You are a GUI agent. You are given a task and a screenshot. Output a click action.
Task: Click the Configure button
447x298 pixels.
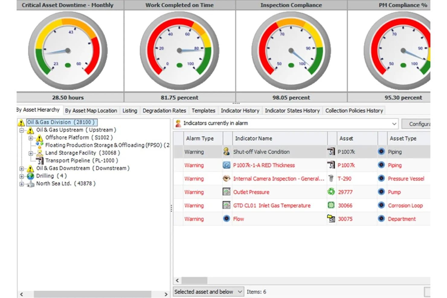pyautogui.click(x=416, y=124)
